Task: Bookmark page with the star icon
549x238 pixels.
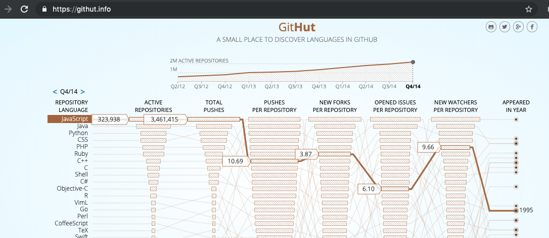Action: tap(529, 9)
